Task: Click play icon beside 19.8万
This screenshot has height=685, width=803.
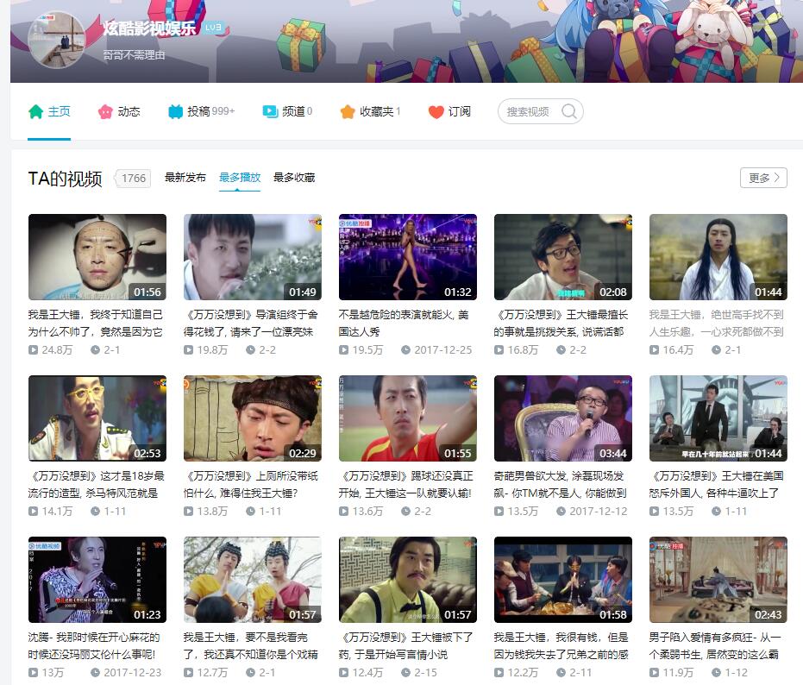Action: click(188, 350)
